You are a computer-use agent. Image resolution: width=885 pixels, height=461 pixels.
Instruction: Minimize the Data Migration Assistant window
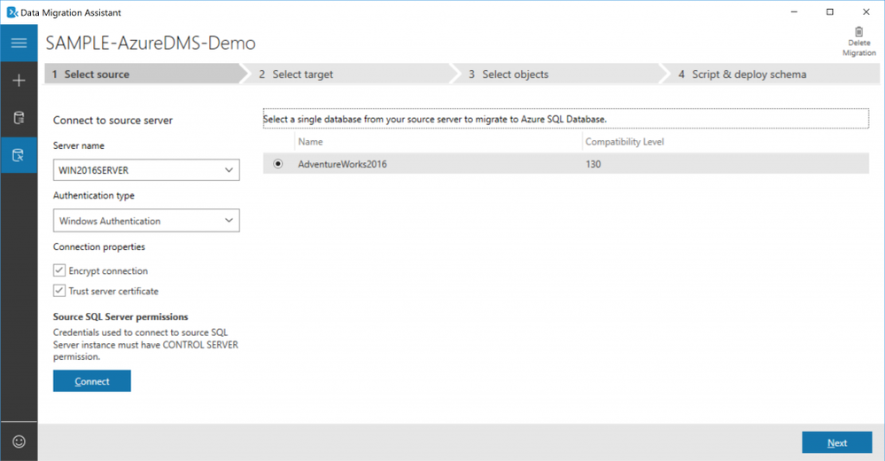[x=794, y=12]
